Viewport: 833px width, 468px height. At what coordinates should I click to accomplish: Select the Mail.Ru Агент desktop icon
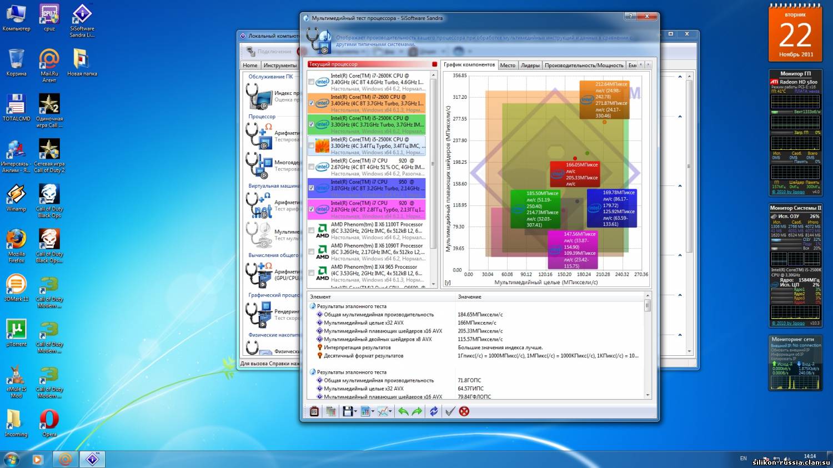coord(49,66)
